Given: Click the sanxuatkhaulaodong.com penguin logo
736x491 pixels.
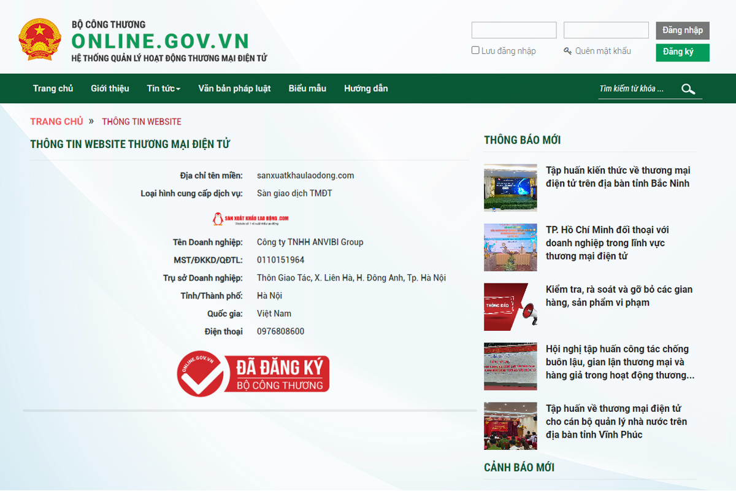Looking at the screenshot, I should pyautogui.click(x=250, y=218).
